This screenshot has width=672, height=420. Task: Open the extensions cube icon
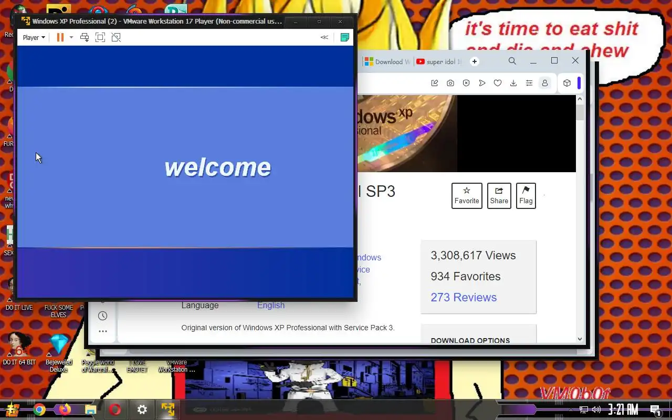tap(567, 83)
